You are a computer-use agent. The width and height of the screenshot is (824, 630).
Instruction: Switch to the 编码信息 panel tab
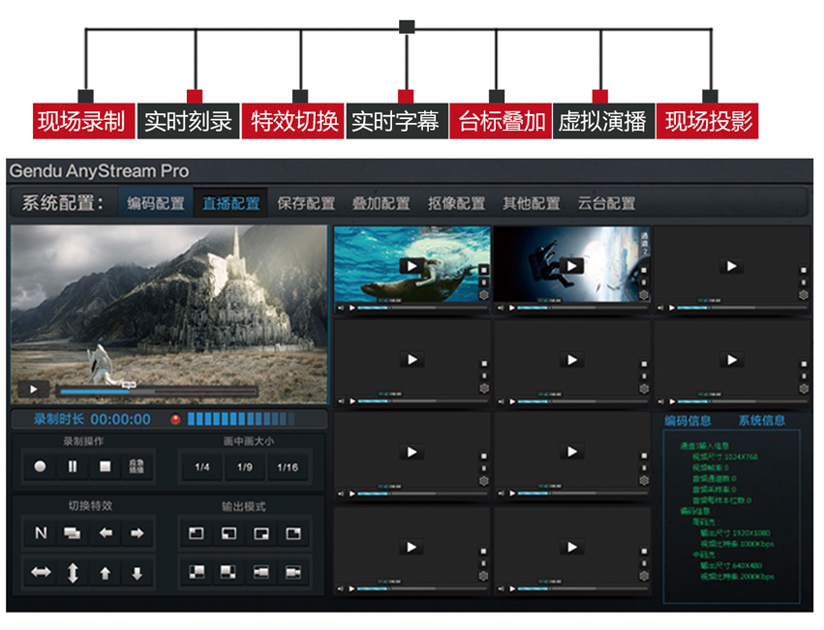pos(687,420)
